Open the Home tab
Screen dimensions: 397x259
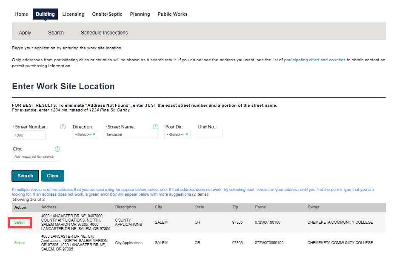point(22,14)
